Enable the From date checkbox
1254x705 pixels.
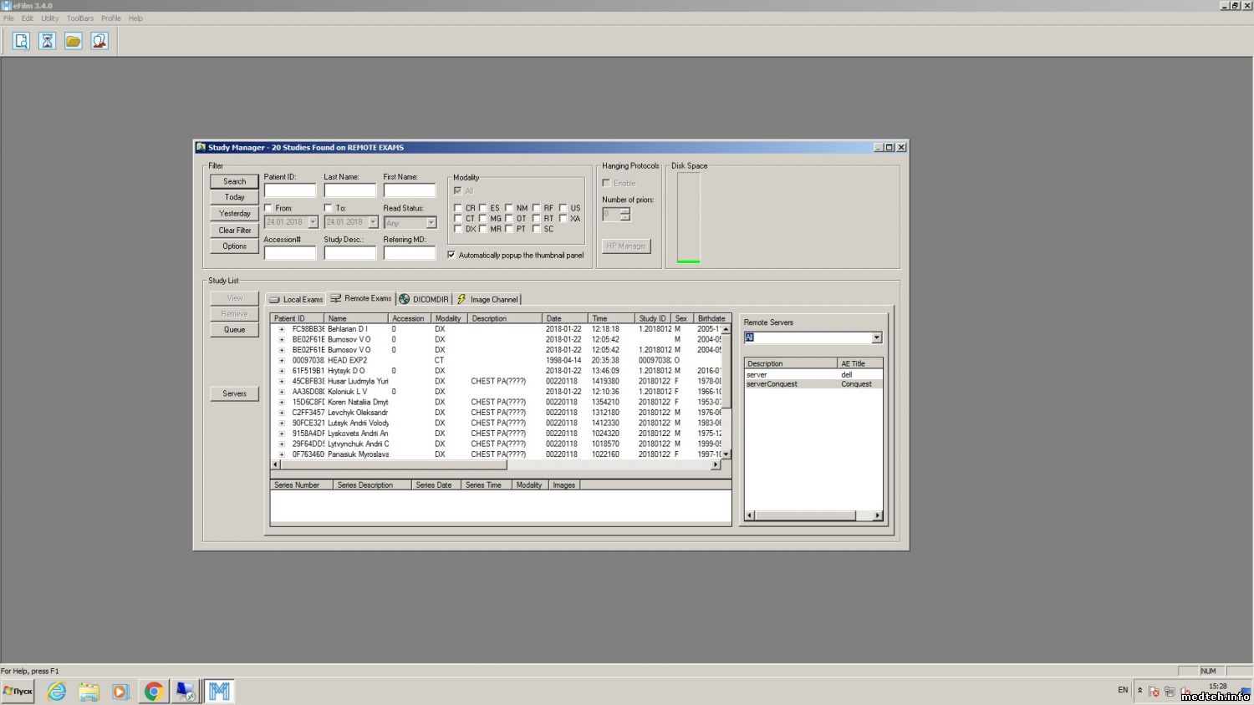click(268, 208)
